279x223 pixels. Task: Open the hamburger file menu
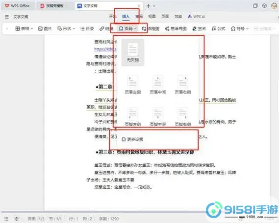(7, 17)
